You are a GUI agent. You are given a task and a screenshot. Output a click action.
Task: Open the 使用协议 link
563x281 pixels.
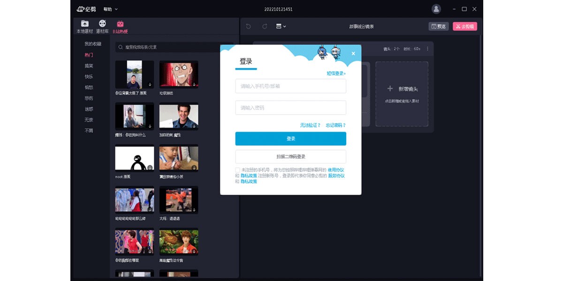click(x=336, y=170)
